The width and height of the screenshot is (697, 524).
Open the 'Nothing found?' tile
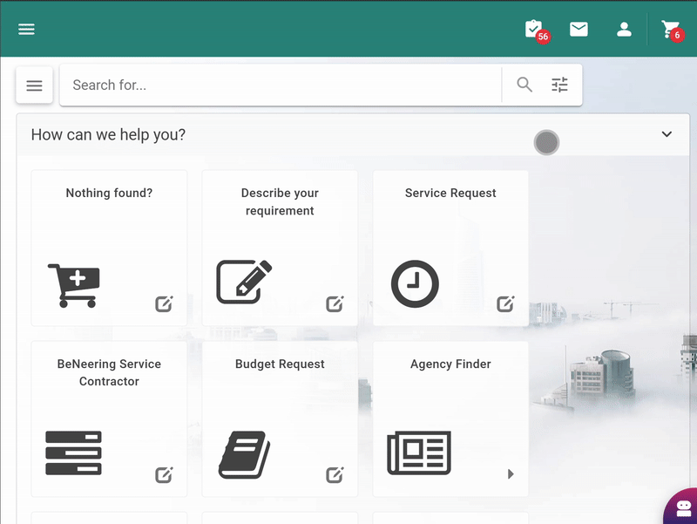click(x=109, y=248)
